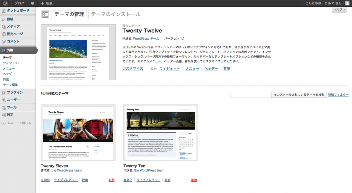
Task: Open the ダッシュボード menu
Action: 18,10
